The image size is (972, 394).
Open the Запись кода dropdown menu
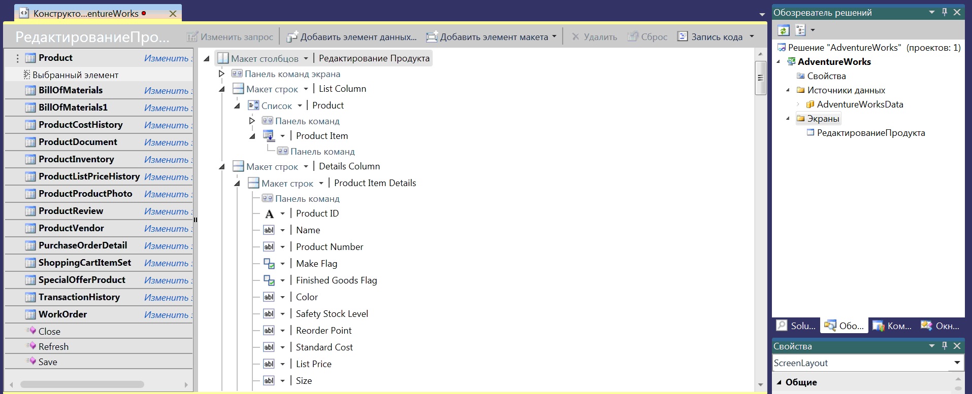point(752,37)
